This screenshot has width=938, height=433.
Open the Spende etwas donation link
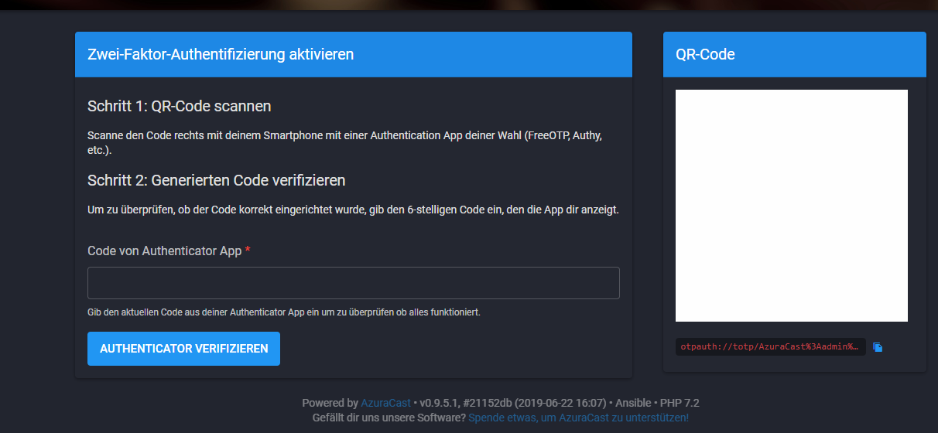pos(578,418)
